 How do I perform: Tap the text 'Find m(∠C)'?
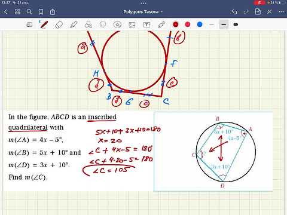[28, 177]
